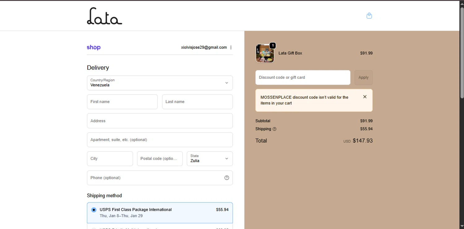464x229 pixels.
Task: Focus the Last name field
Action: [x=197, y=102]
